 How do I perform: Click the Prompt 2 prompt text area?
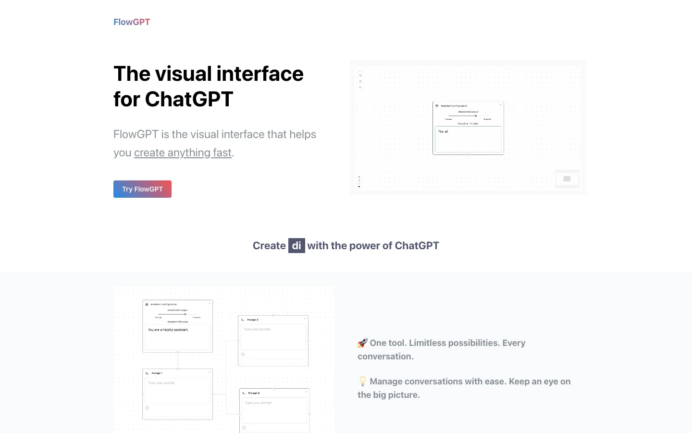pyautogui.click(x=273, y=337)
